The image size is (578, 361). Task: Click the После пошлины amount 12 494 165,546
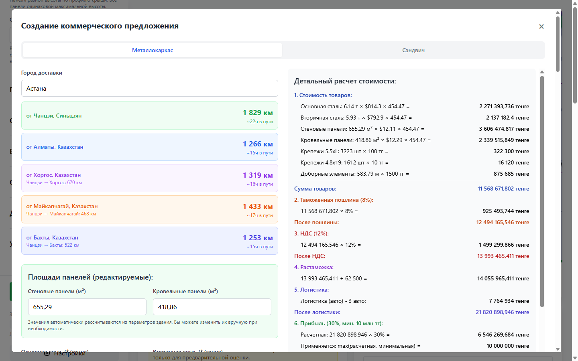[503, 222]
